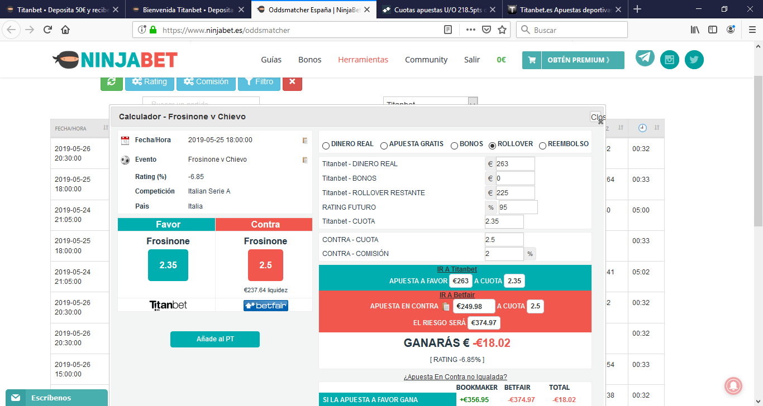Image resolution: width=763 pixels, height=406 pixels.
Task: Select the APUESTA GRATIS radio option
Action: coord(384,146)
